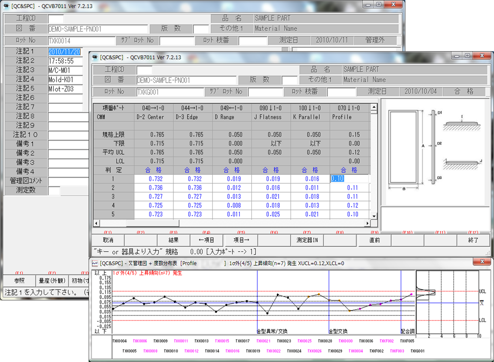This screenshot has height=362, width=494.
Task: Click the 管理外 status field in back window
Action: click(x=375, y=40)
